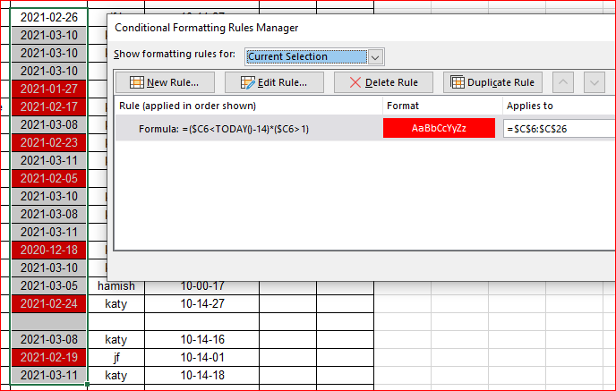Select red cell 2021-02-17
This screenshot has height=391, width=616.
pyautogui.click(x=49, y=106)
